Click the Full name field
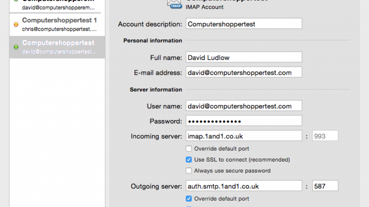 point(244,57)
